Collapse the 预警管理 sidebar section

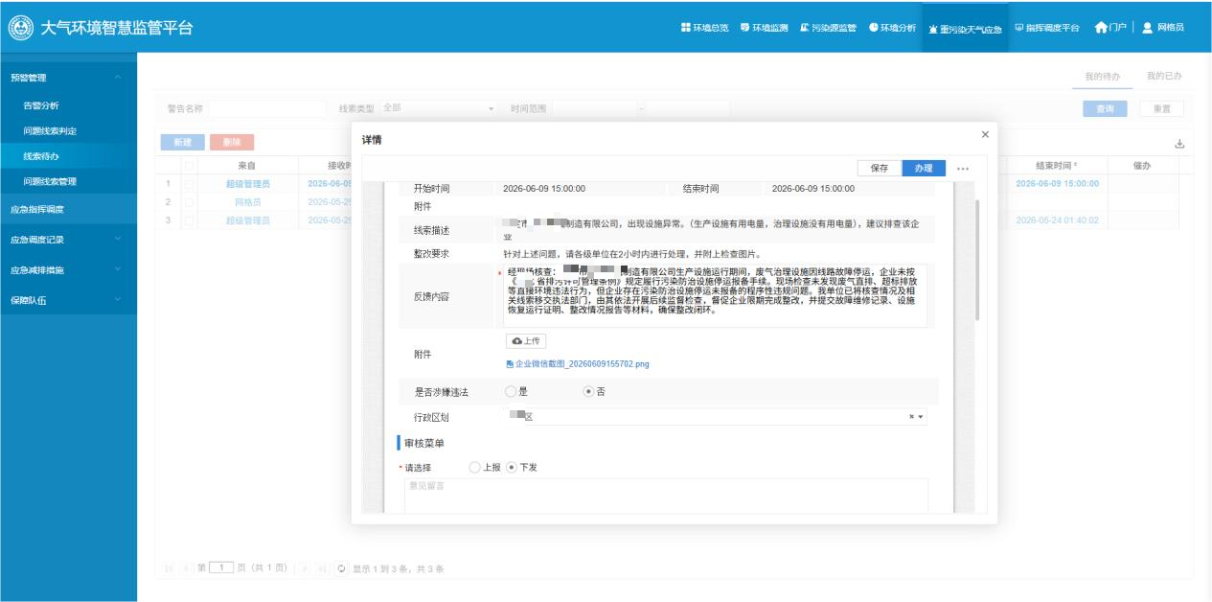[69, 78]
